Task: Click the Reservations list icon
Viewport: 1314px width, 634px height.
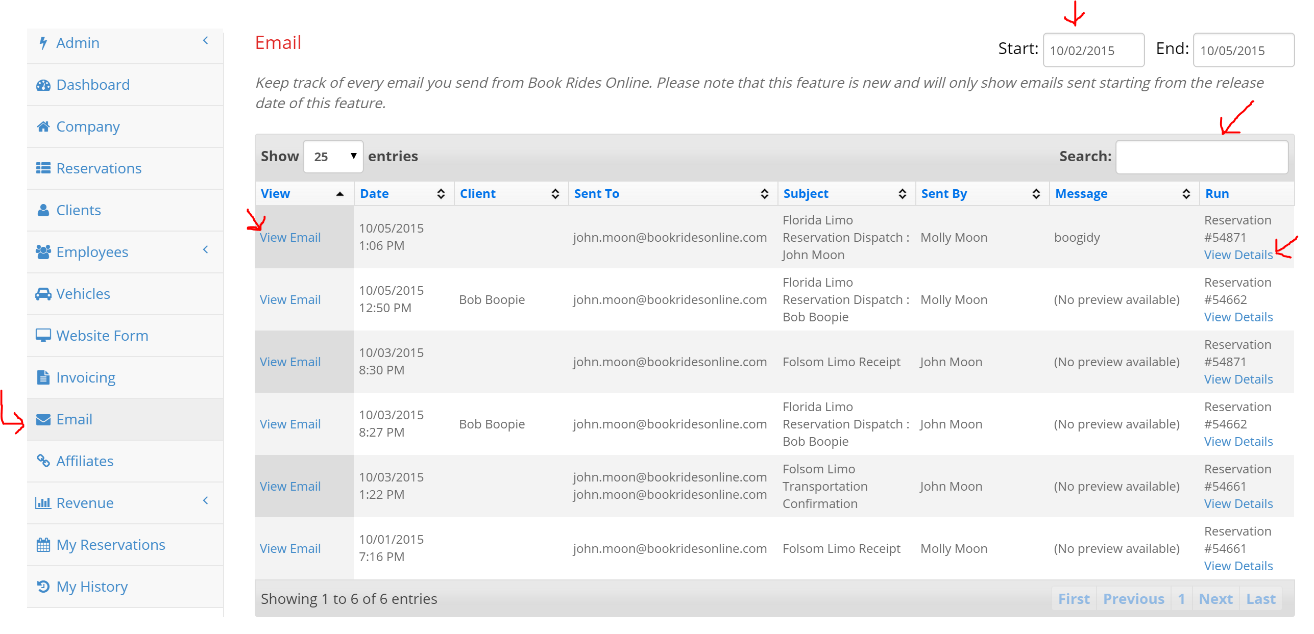Action: coord(43,168)
